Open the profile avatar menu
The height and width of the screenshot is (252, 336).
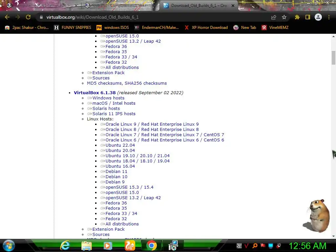click(x=318, y=17)
